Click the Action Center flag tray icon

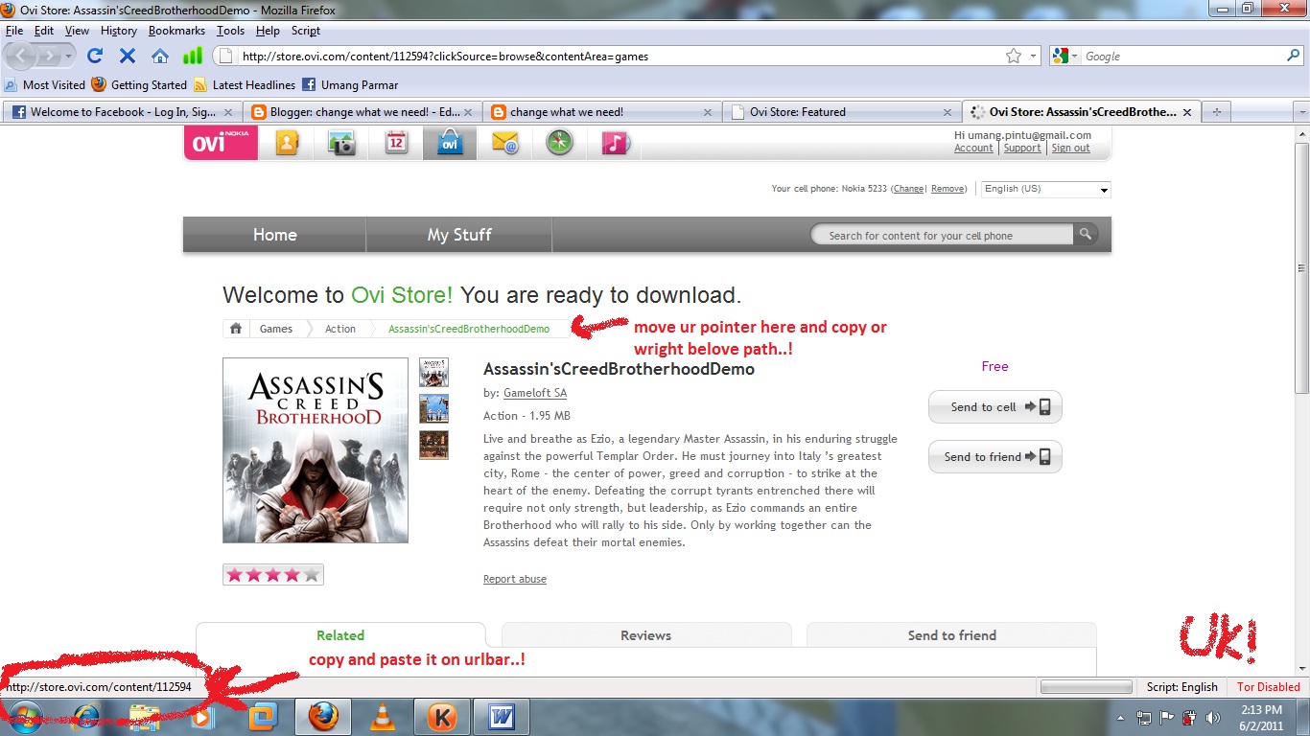coord(1167,717)
